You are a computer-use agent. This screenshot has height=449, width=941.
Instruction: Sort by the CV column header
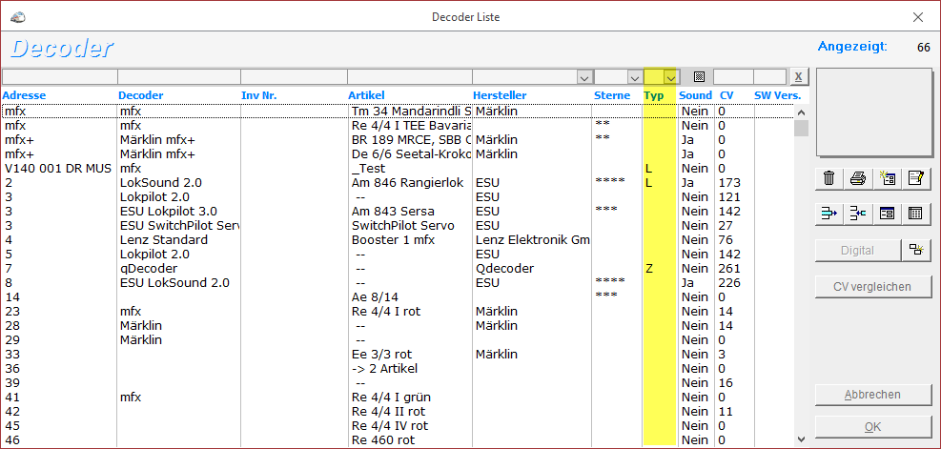[x=726, y=95]
